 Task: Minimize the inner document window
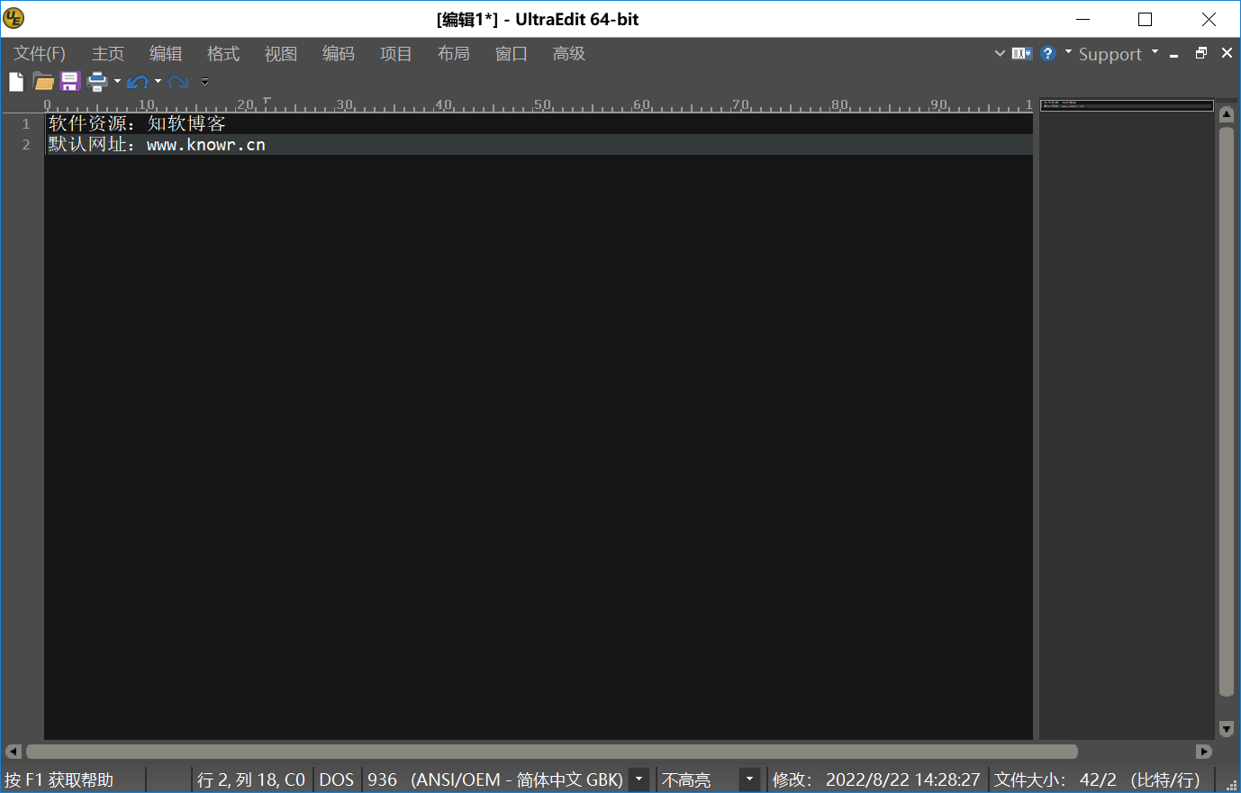coord(1174,55)
